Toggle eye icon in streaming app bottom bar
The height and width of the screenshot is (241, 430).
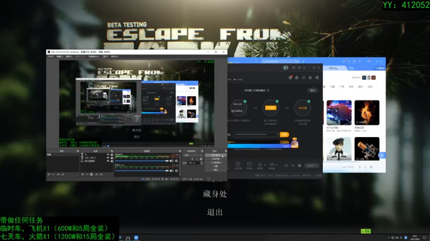pyautogui.click(x=293, y=165)
